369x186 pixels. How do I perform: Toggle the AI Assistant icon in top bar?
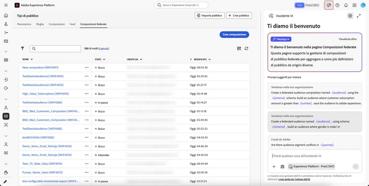329,5
